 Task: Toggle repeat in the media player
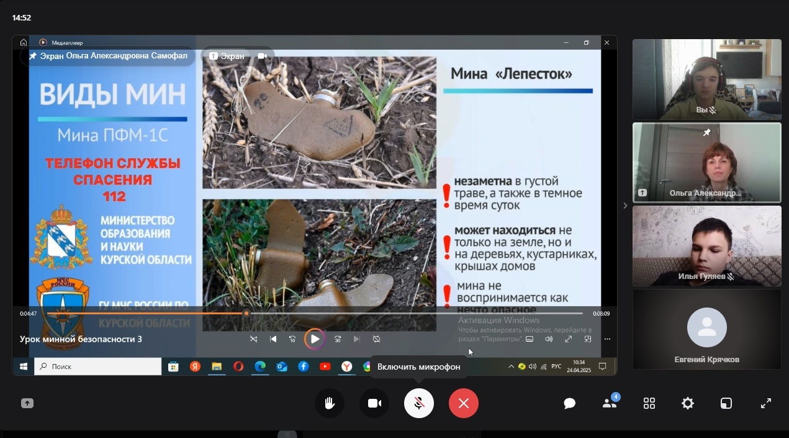tap(376, 339)
